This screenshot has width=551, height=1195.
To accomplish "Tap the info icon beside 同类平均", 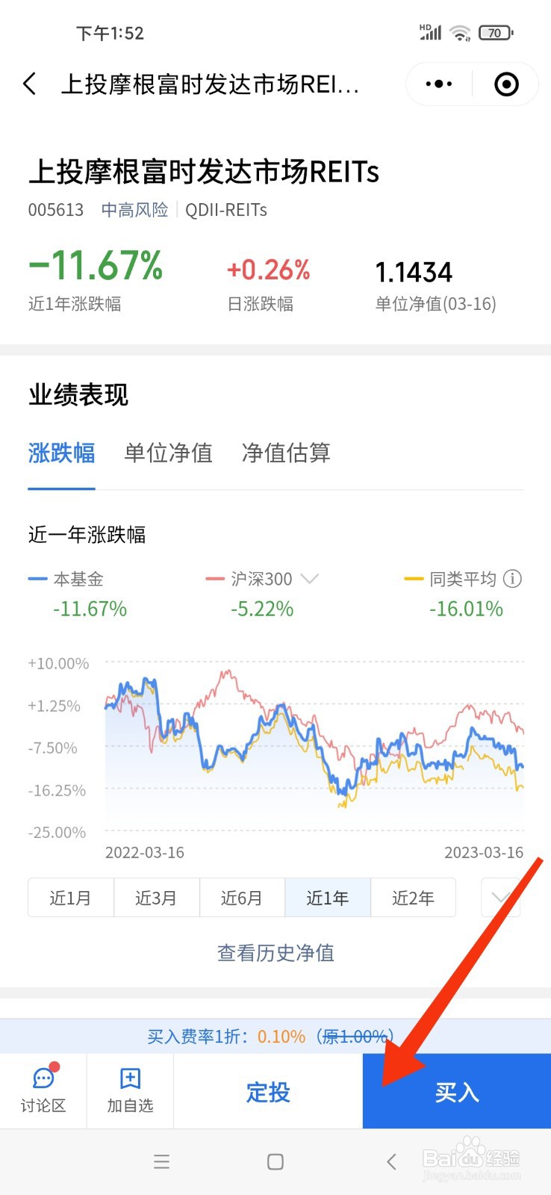I will point(512,579).
